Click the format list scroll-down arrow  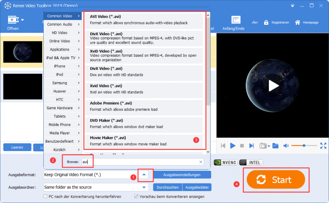point(208,152)
